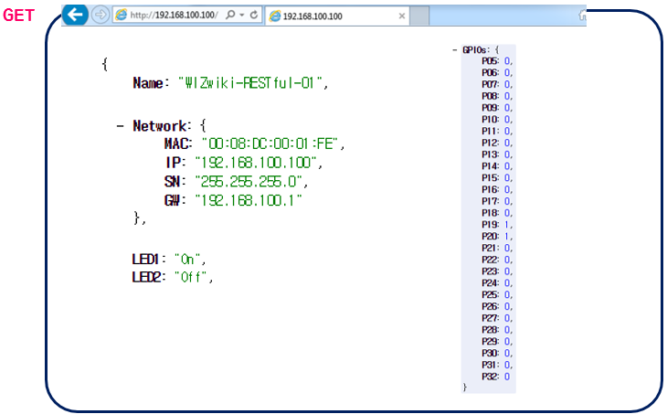The image size is (667, 414).
Task: Click the GPIOs key label
Action: coord(476,50)
